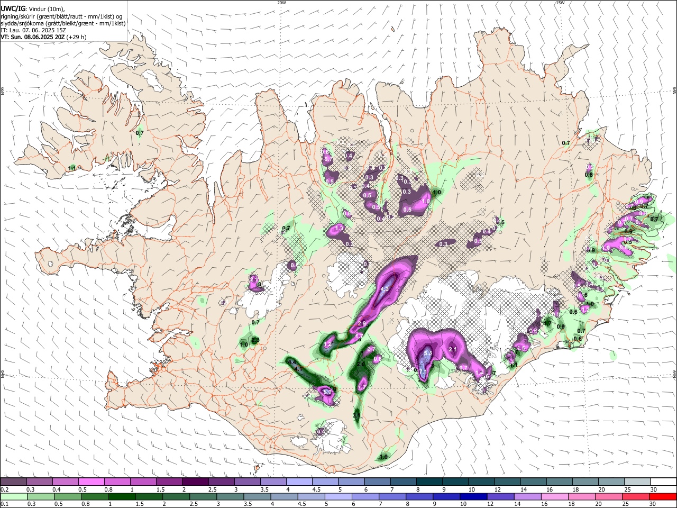Click the '0.2' label in the top legend row
Viewport: 677px width, 508px height.
4,489
